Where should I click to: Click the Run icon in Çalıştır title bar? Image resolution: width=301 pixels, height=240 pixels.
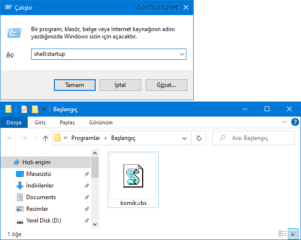[8, 7]
